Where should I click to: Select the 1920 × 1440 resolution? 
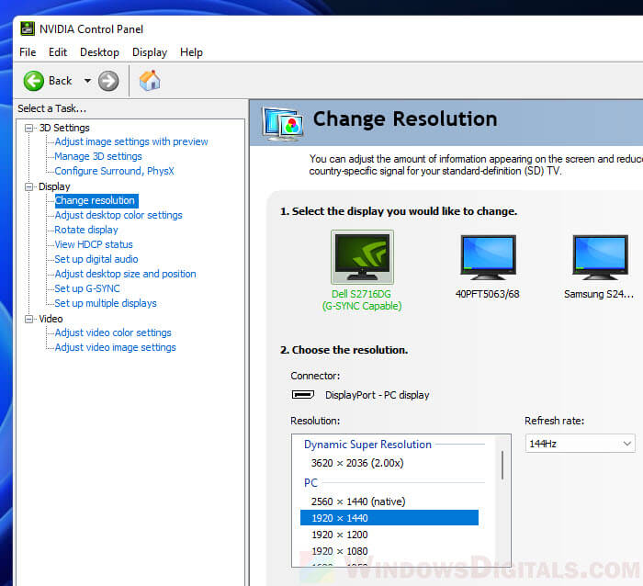pos(389,518)
